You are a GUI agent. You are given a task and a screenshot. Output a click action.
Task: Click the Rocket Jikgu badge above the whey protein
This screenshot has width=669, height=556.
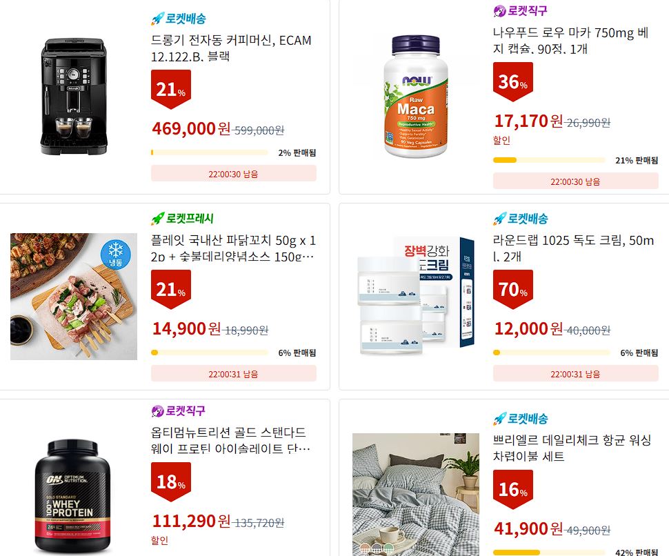pos(179,411)
